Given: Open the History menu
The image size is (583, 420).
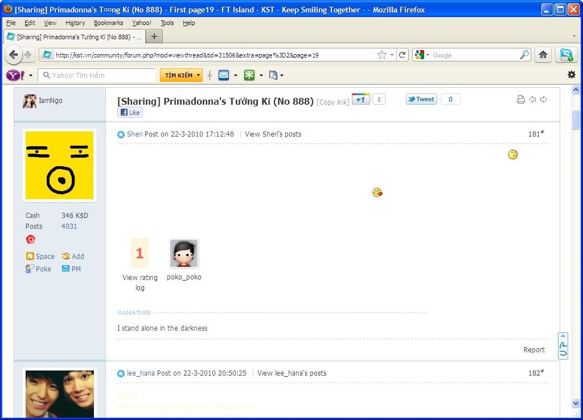Looking at the screenshot, I should tap(75, 23).
